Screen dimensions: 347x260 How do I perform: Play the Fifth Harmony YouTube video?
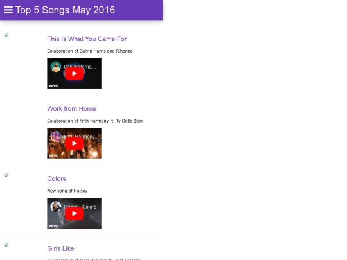coord(75,144)
